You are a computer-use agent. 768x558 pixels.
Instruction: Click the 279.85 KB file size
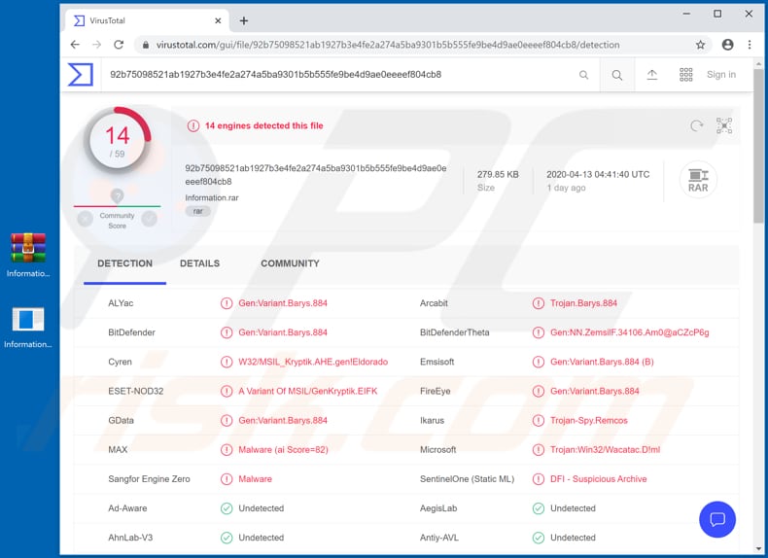pos(498,174)
